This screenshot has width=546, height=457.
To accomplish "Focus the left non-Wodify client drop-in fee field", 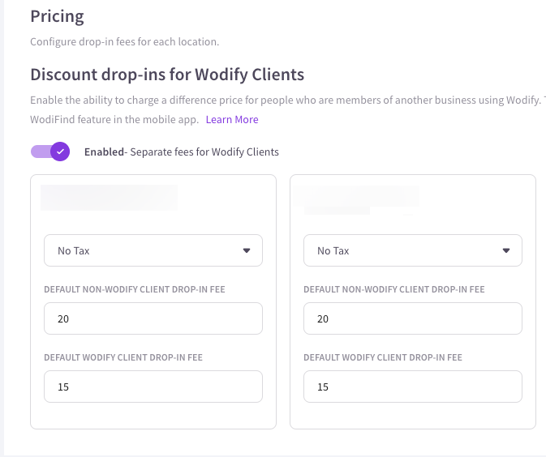I will [x=153, y=318].
